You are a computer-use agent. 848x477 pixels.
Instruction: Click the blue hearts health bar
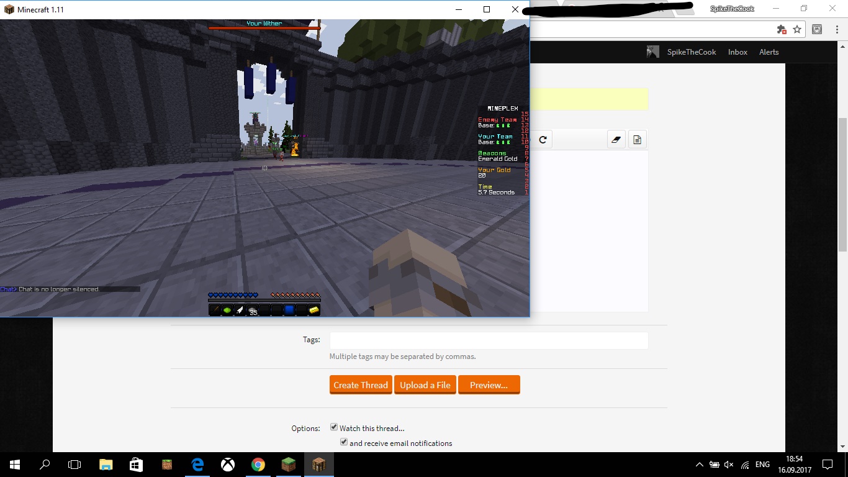pos(233,296)
